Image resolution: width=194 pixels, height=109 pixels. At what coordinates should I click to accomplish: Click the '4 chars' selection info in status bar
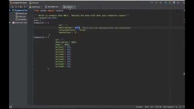tap(139, 107)
